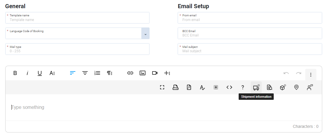Toggle underline text formatting
Screen dimensions: 326x136
40,73
